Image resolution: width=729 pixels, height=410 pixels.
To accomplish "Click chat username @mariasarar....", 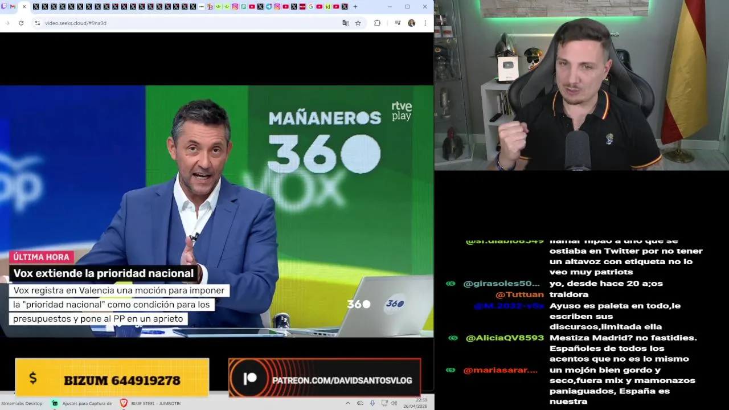I will 500,370.
